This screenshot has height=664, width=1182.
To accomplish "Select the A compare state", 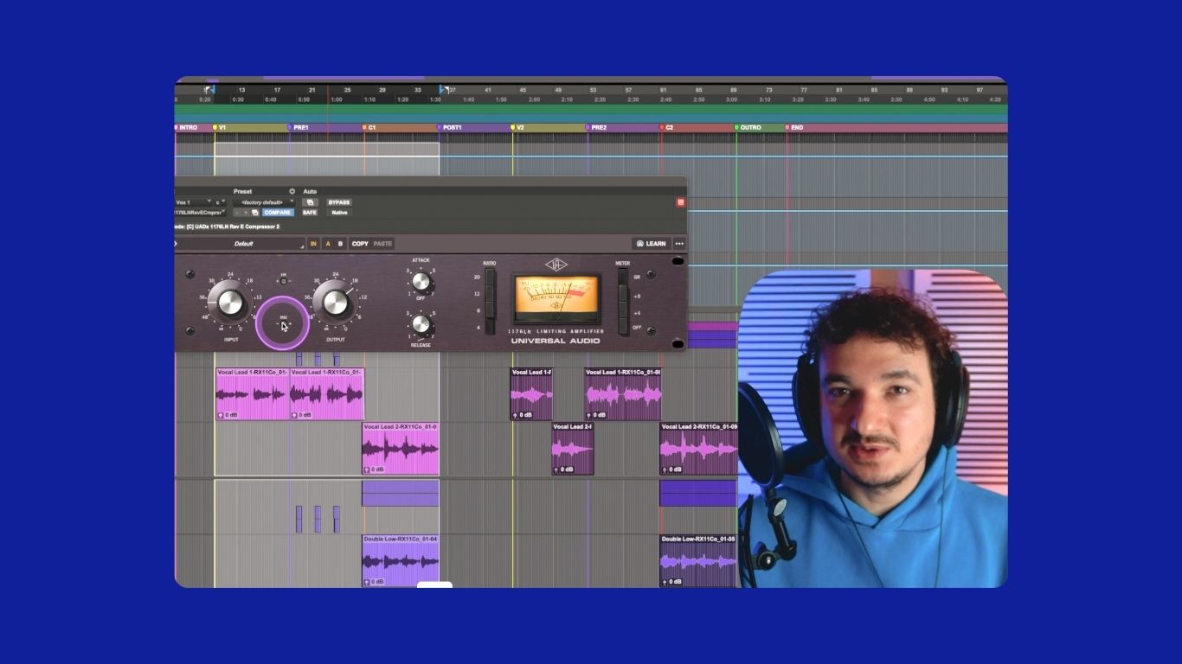I will (328, 244).
